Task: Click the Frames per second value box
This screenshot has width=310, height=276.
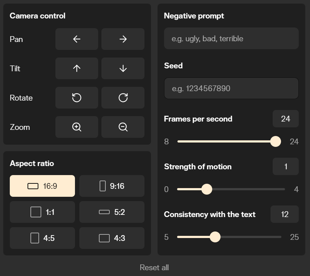Action: [x=286, y=119]
